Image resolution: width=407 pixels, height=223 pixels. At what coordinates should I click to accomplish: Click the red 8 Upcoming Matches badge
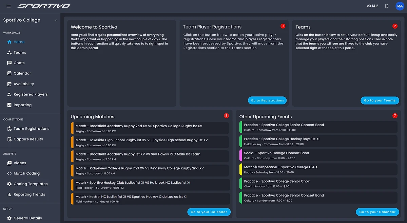(x=227, y=116)
